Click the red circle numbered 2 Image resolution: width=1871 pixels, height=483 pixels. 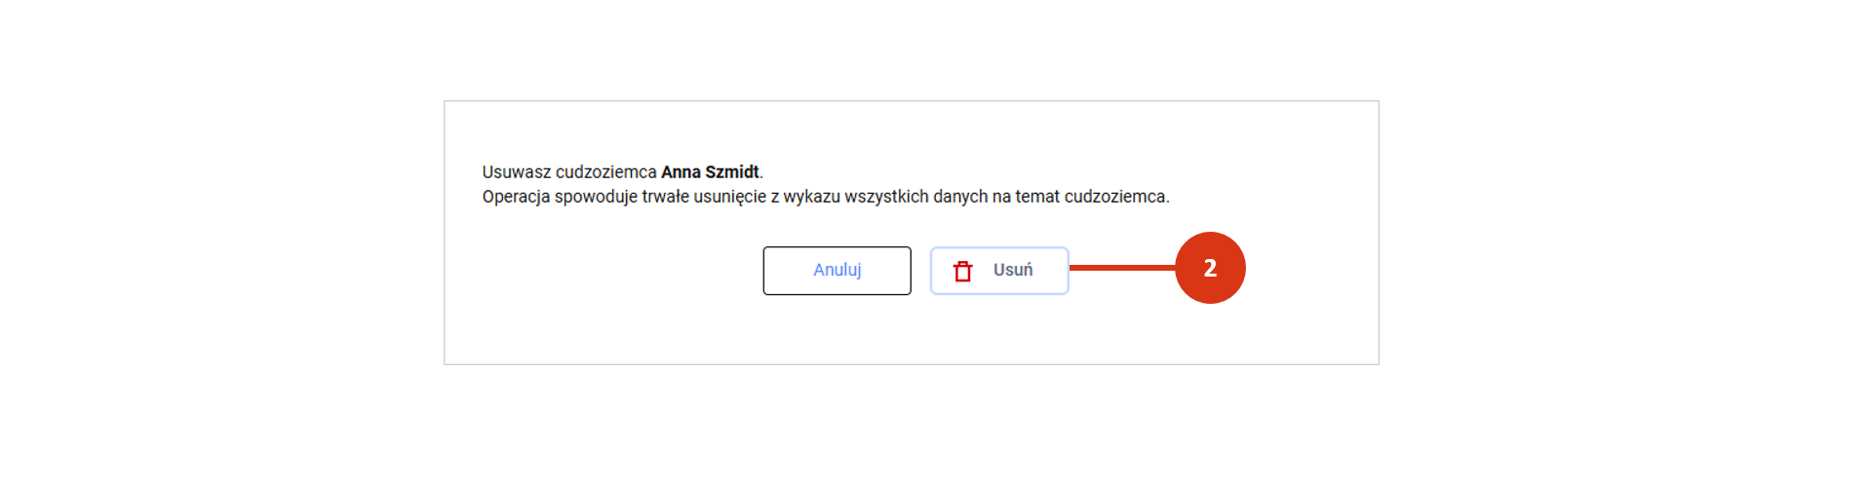pos(1210,268)
